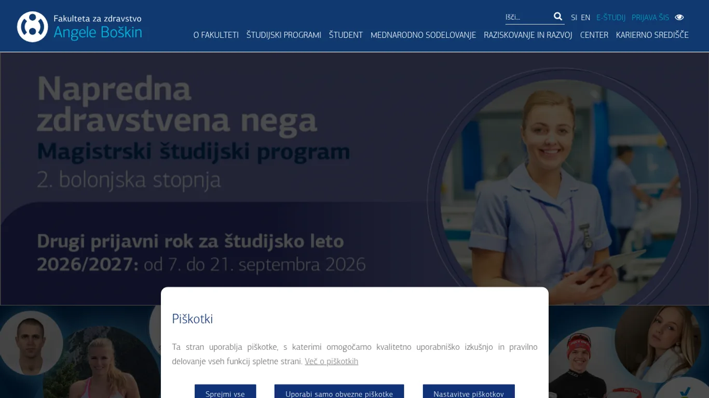Open the ŠTUDIJSKI PROGRAMI menu
The height and width of the screenshot is (398, 709).
[284, 35]
